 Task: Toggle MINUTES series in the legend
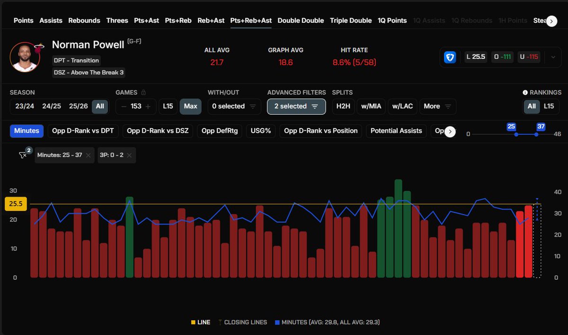(327, 322)
